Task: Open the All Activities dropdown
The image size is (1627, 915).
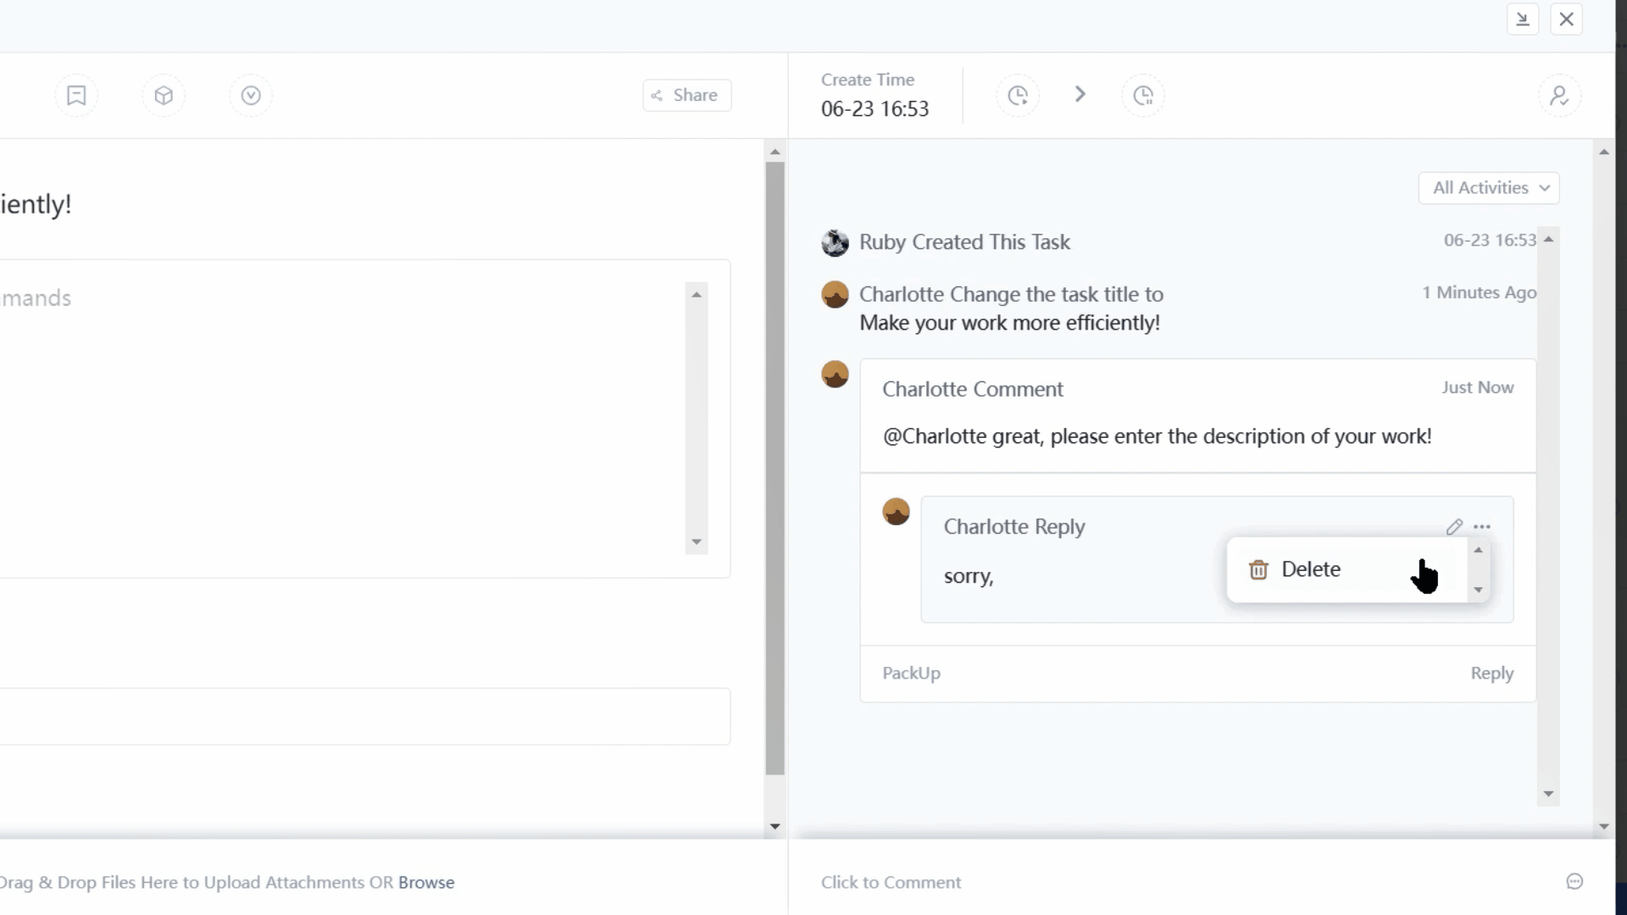Action: (1489, 188)
